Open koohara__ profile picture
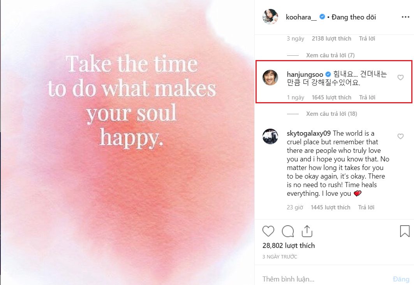The image size is (414, 285). tap(270, 17)
